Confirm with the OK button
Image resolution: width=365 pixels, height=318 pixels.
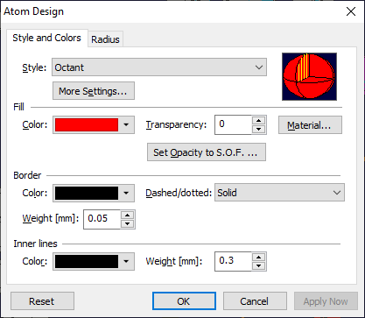click(184, 301)
